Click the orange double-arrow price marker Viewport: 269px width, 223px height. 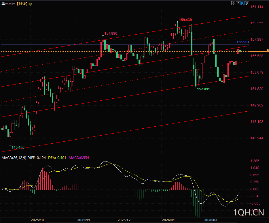[268, 50]
